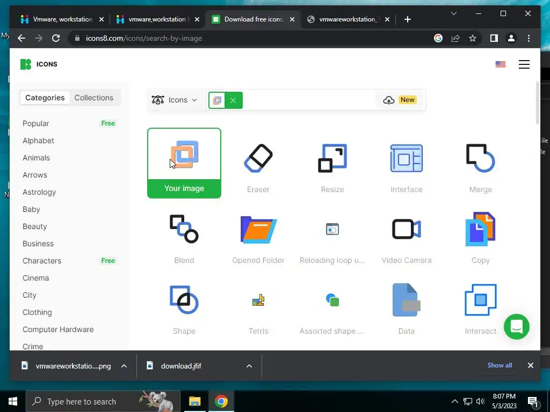550x412 pixels.
Task: Go to the Business category
Action: pyautogui.click(x=38, y=244)
